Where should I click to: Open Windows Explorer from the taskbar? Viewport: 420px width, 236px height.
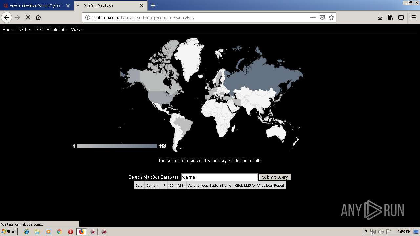click(37, 232)
